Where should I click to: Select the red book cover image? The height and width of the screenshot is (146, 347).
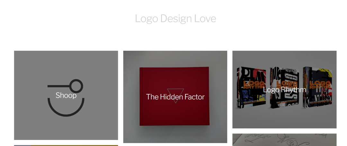click(x=174, y=96)
